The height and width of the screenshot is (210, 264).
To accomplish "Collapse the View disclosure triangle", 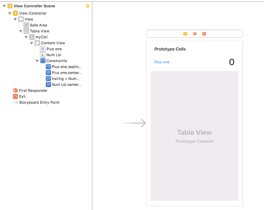I will pos(15,19).
